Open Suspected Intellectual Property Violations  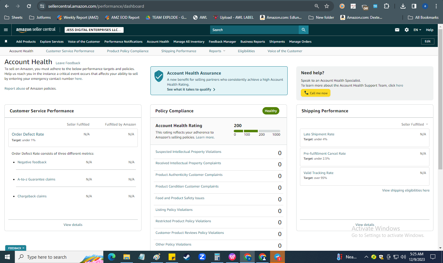(x=188, y=152)
